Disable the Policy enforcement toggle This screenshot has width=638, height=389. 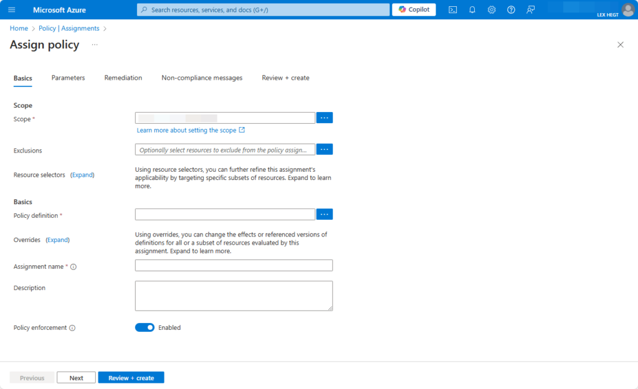point(144,327)
